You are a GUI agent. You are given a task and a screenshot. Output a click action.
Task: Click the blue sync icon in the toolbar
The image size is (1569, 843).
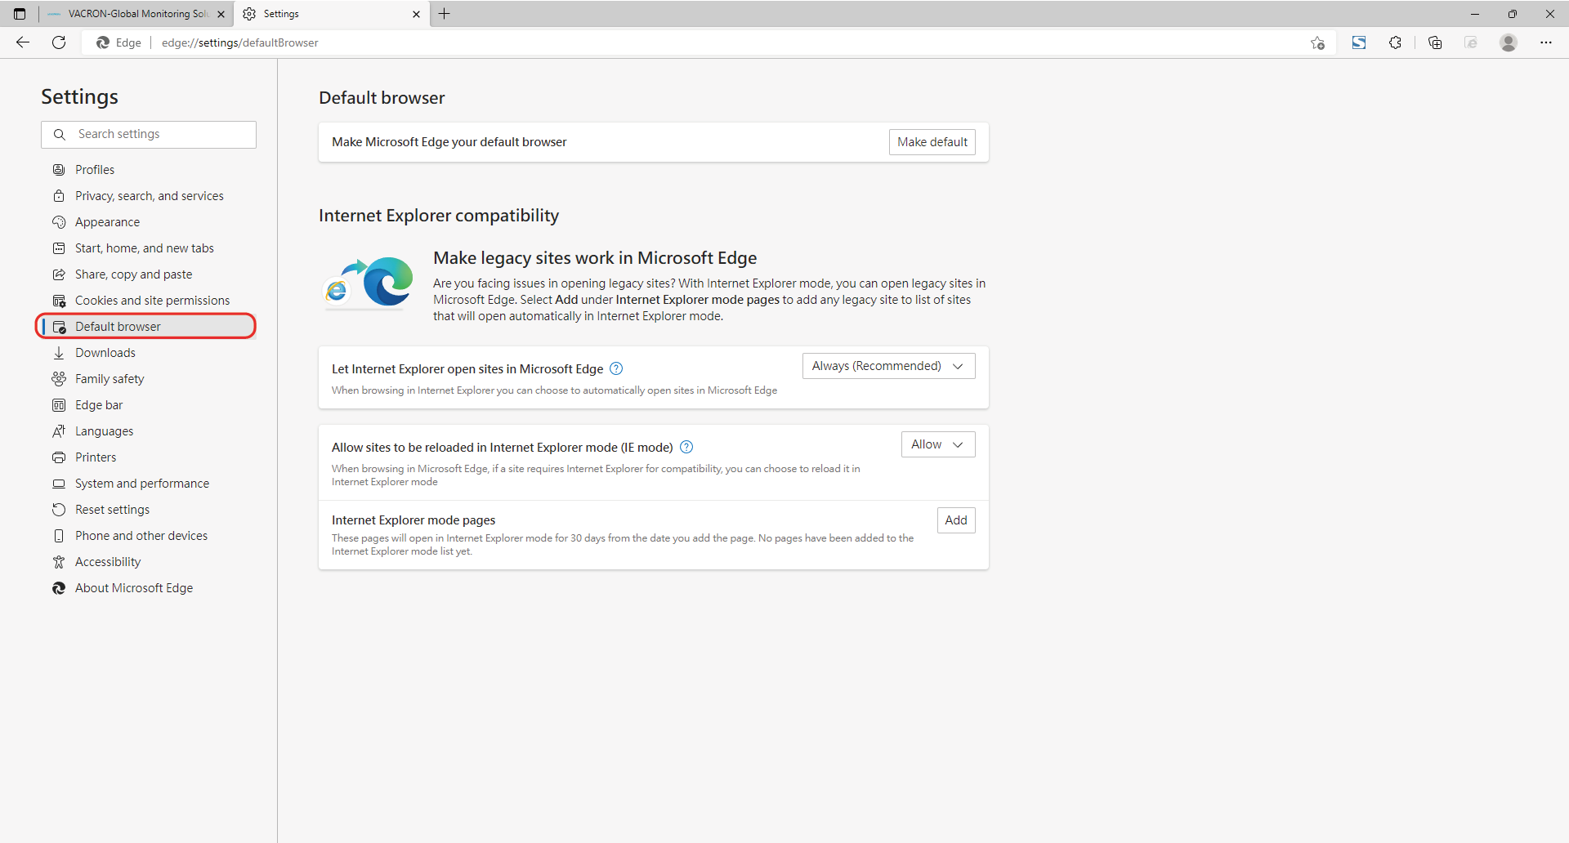[1359, 42]
